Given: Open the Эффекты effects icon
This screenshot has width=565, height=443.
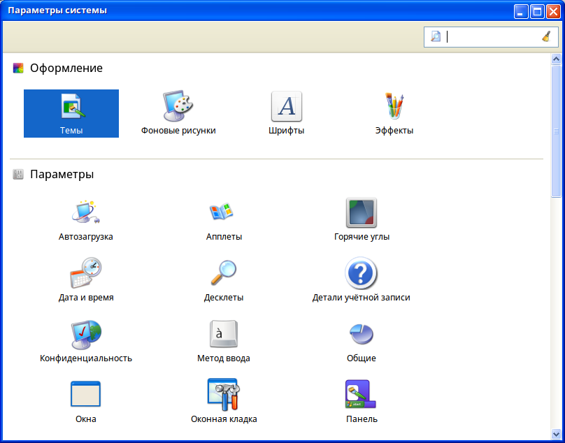Looking at the screenshot, I should pyautogui.click(x=394, y=113).
